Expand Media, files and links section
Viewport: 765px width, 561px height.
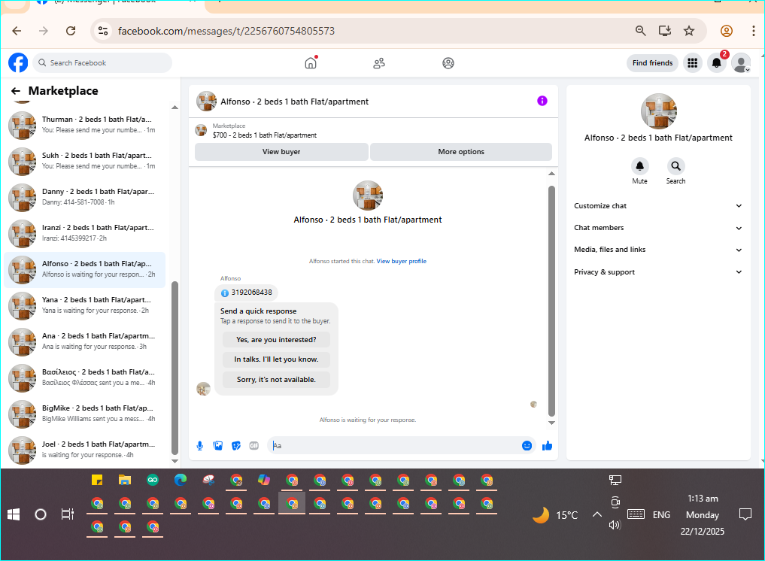658,250
